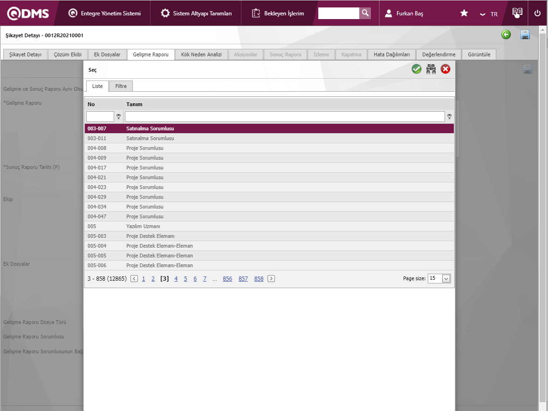
Task: Select row 004-009 Proje Sorumlusu
Action: (269, 158)
